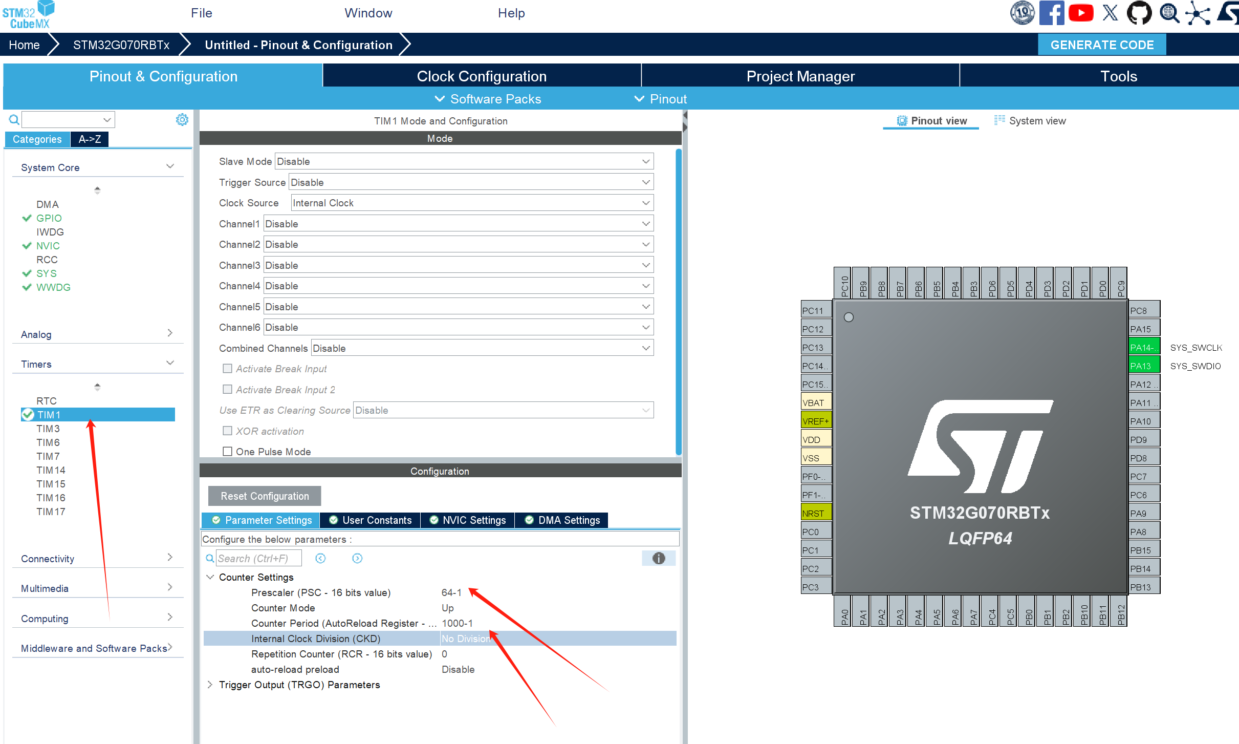This screenshot has width=1239, height=744.
Task: Switch to Clock Configuration tab
Action: click(482, 76)
